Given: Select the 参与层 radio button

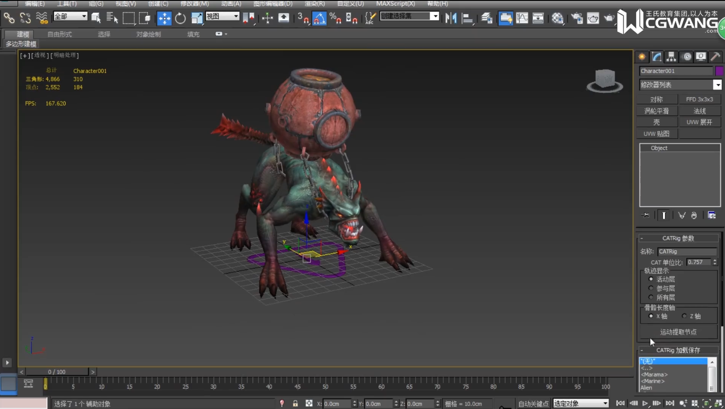Looking at the screenshot, I should coord(651,288).
